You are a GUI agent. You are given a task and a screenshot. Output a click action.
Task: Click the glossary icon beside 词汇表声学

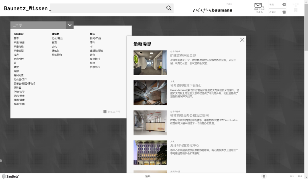coord(105,111)
